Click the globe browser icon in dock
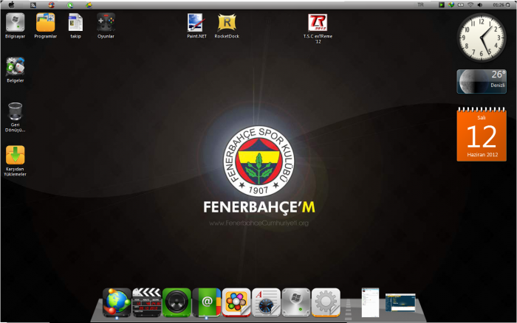 [117, 302]
